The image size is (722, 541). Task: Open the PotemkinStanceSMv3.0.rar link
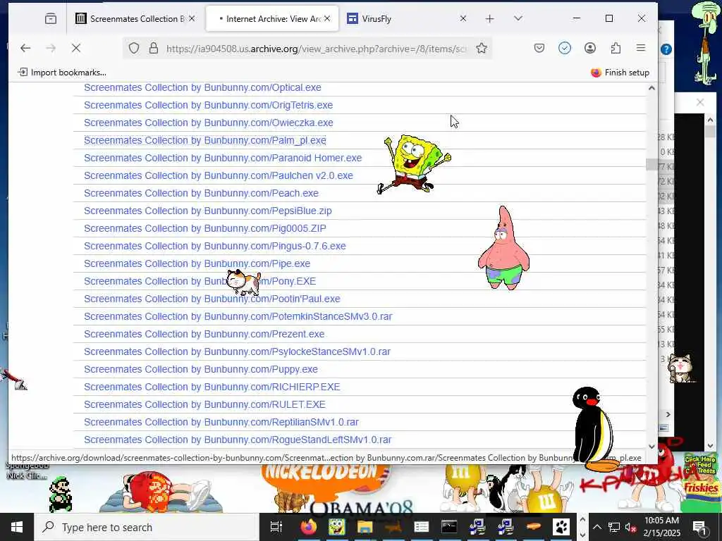[238, 316]
